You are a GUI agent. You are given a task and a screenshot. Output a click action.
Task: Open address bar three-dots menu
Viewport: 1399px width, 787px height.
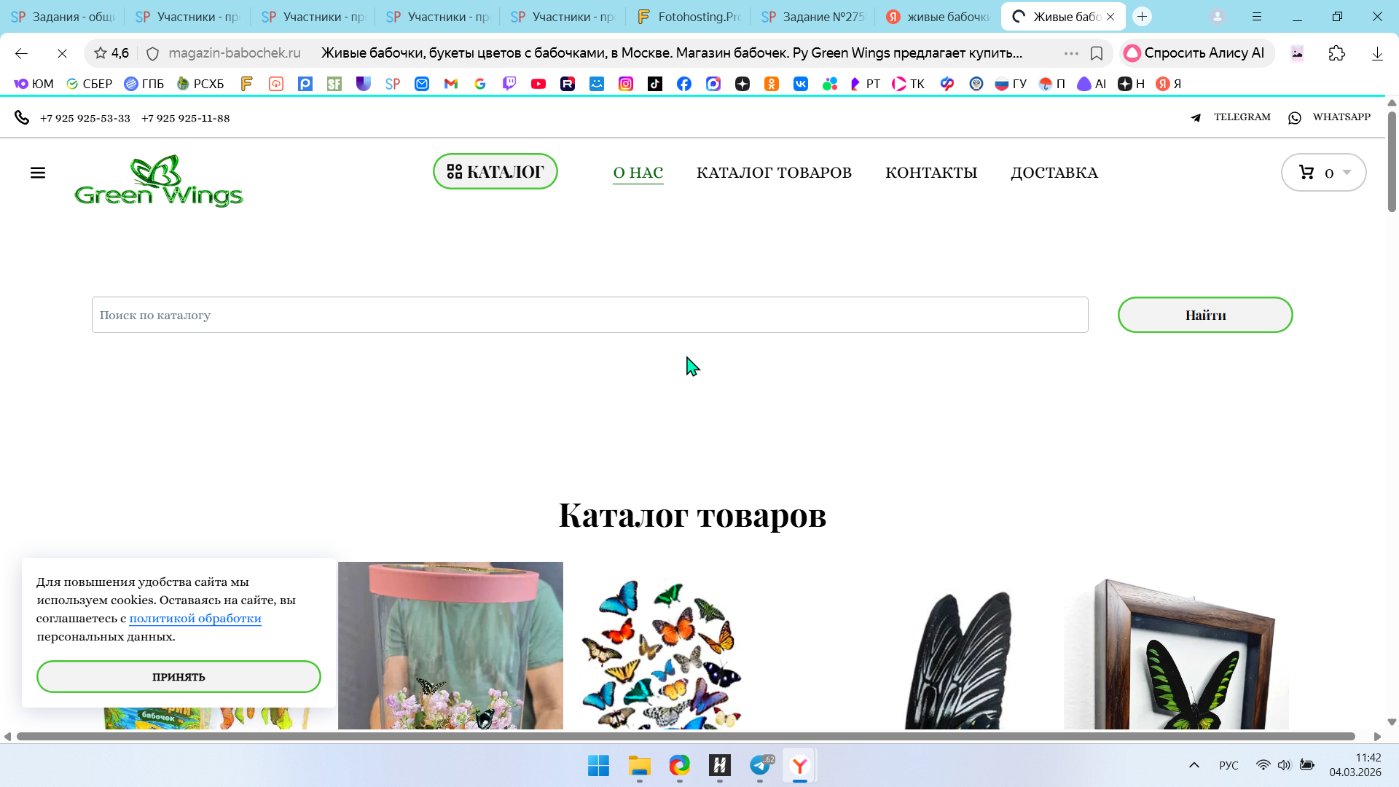click(1071, 53)
